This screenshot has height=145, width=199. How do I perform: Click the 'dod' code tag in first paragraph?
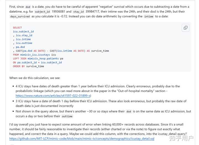click(x=28, y=7)
